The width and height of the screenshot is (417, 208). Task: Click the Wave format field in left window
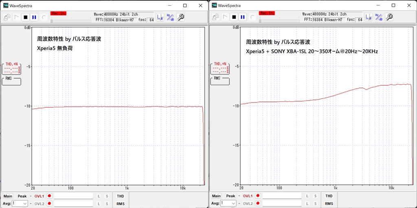click(x=129, y=14)
